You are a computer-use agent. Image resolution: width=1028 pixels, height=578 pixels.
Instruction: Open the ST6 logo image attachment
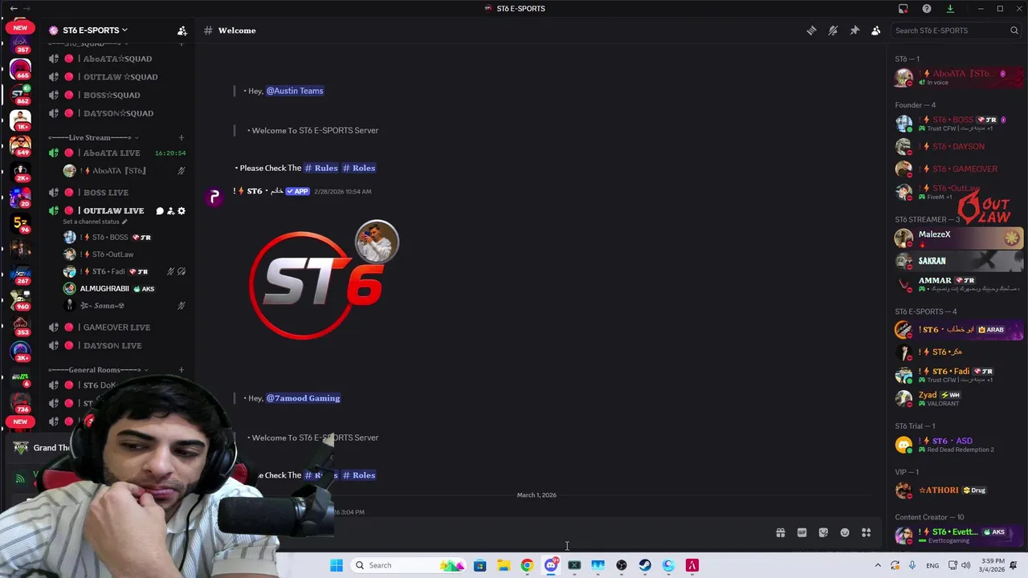[x=323, y=281]
